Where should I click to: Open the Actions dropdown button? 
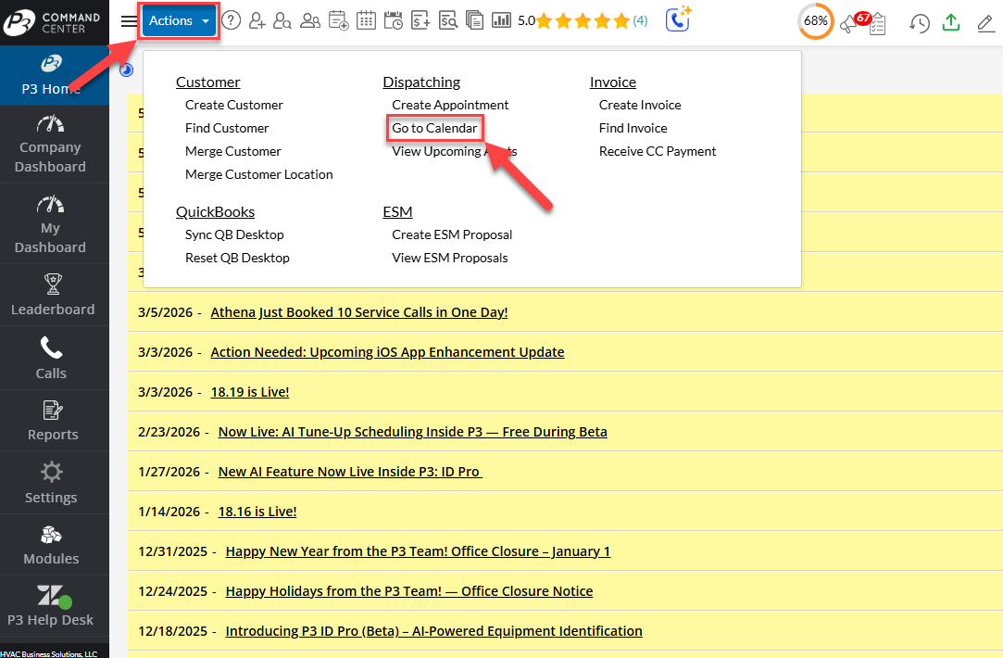click(179, 21)
